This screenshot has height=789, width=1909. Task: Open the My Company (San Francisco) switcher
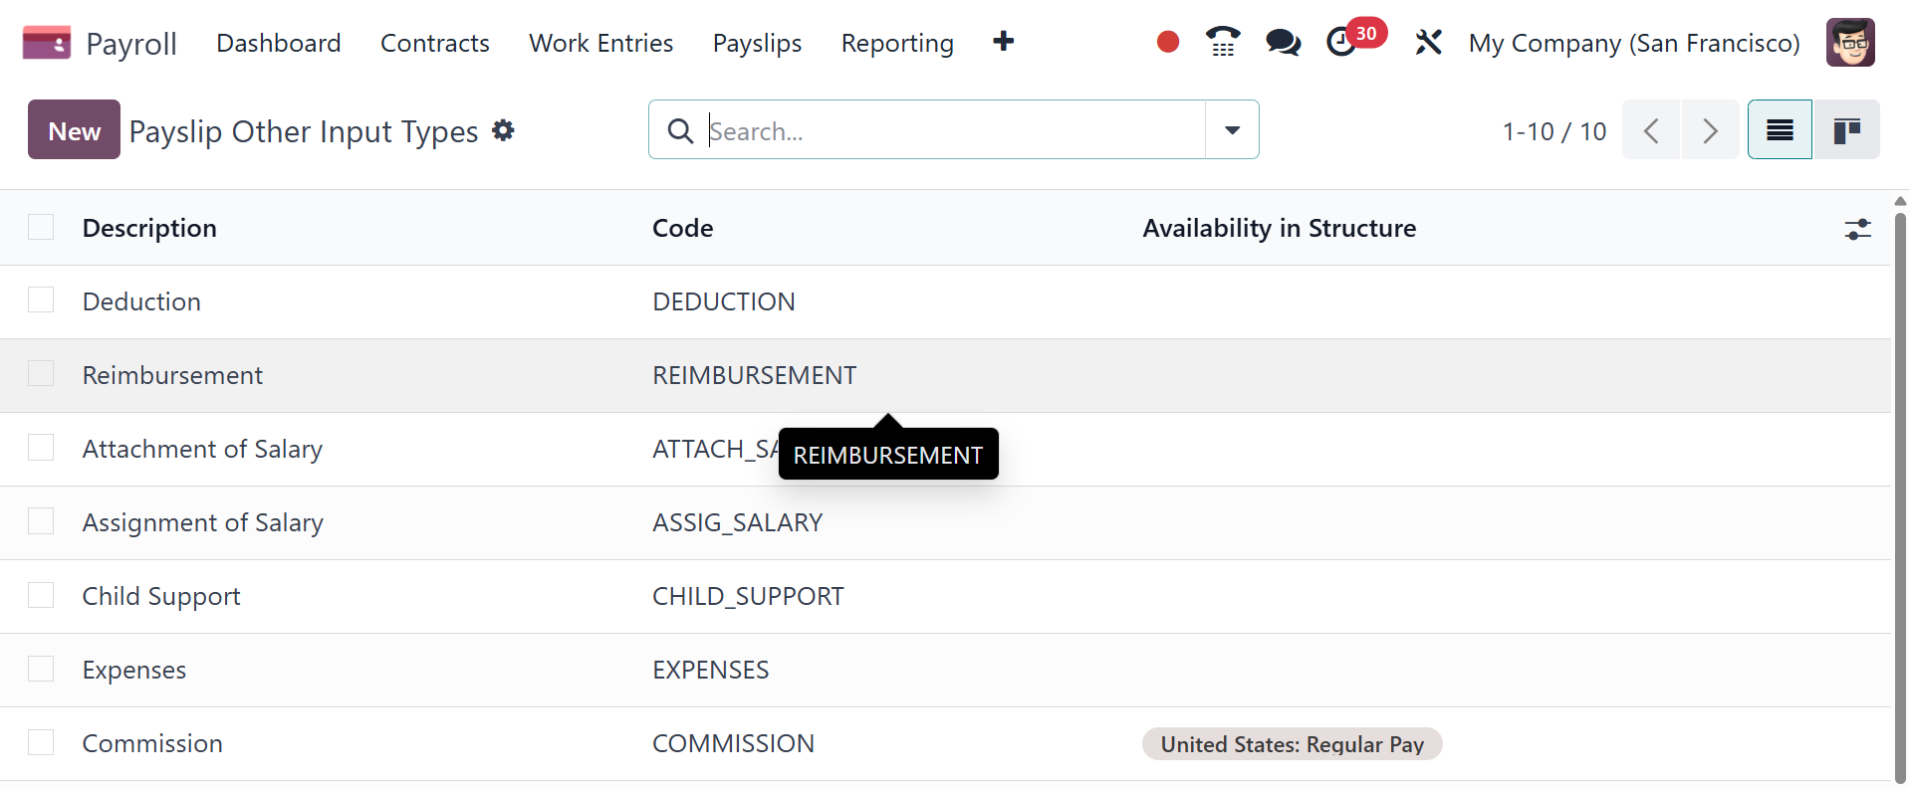[x=1633, y=43]
